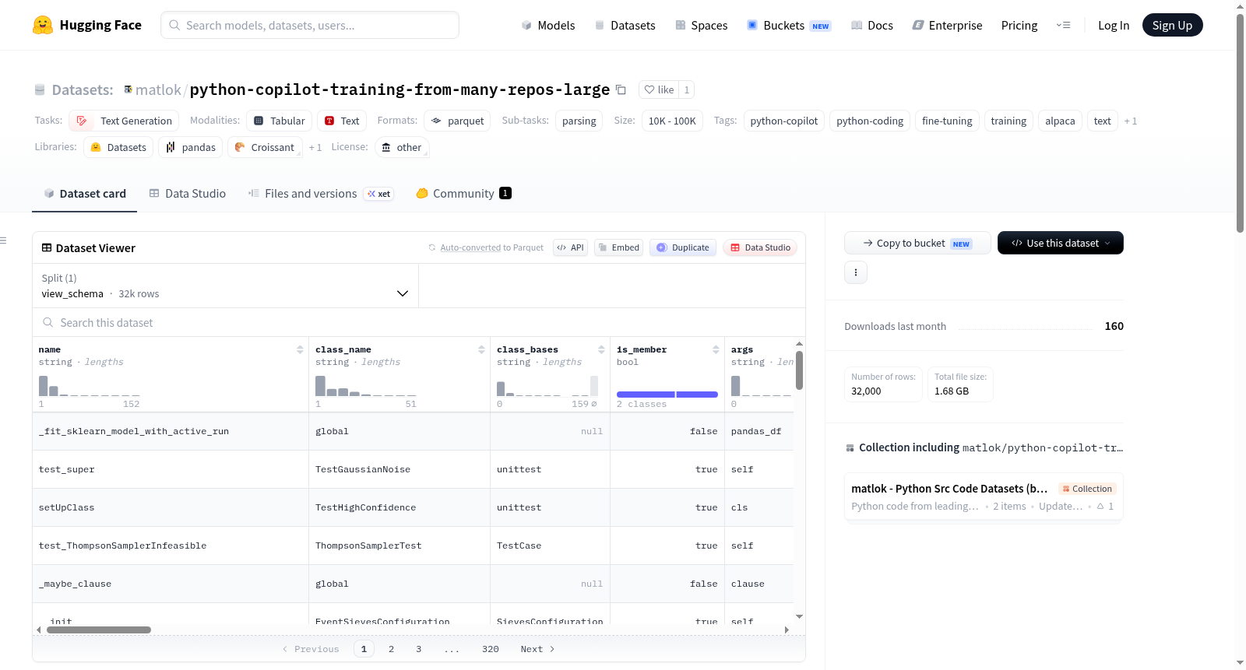
Task: Open the Docs nav item
Action: click(872, 25)
